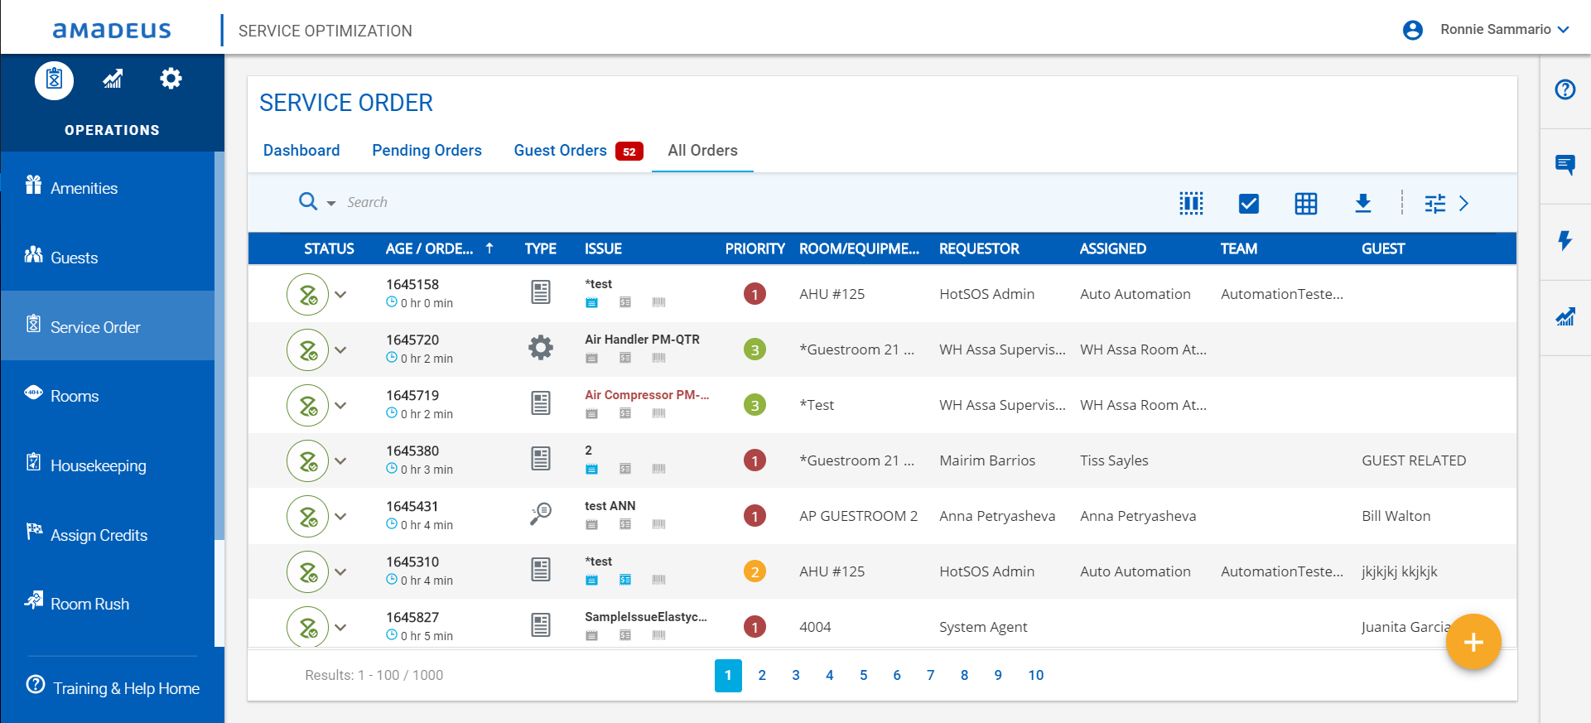Open the trend chart icon on right rail
This screenshot has width=1591, height=723.
[1564, 316]
